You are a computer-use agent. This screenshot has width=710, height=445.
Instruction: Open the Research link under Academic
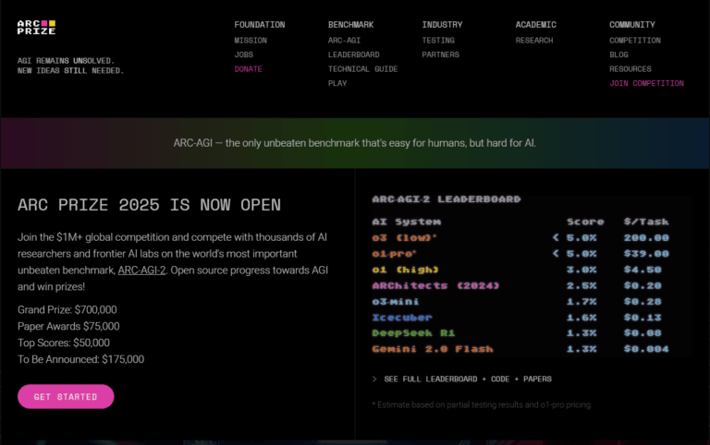pos(533,41)
